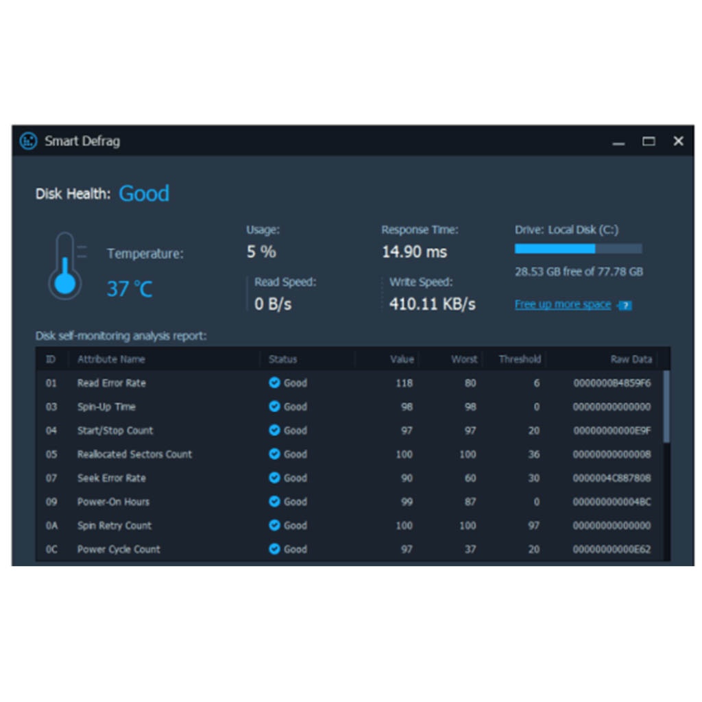Click the Worst column header
The width and height of the screenshot is (702, 702).
point(464,359)
